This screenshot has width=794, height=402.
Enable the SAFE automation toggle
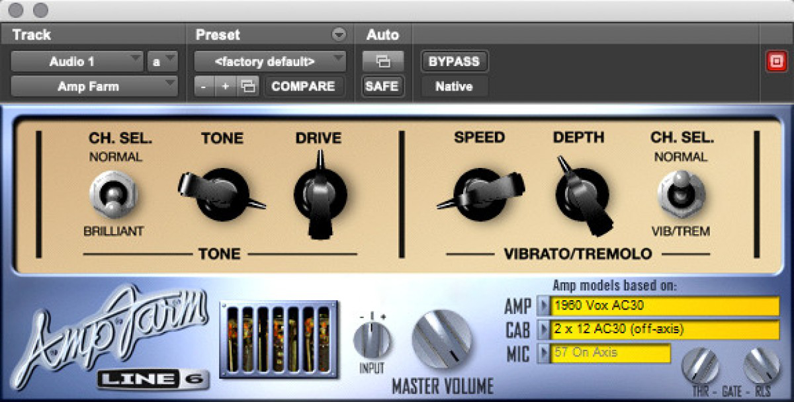point(382,86)
